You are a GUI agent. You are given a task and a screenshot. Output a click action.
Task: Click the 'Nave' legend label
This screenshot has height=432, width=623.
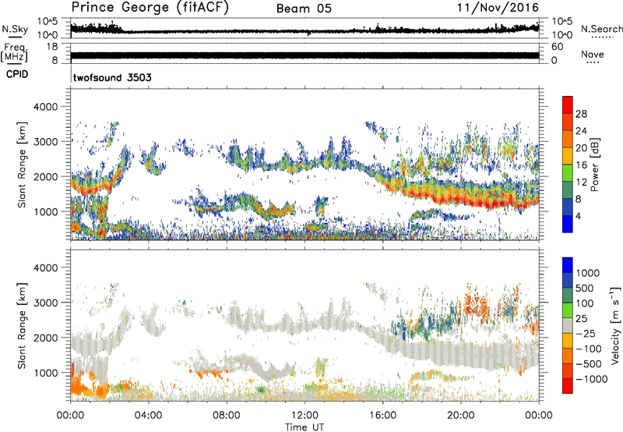click(x=592, y=54)
